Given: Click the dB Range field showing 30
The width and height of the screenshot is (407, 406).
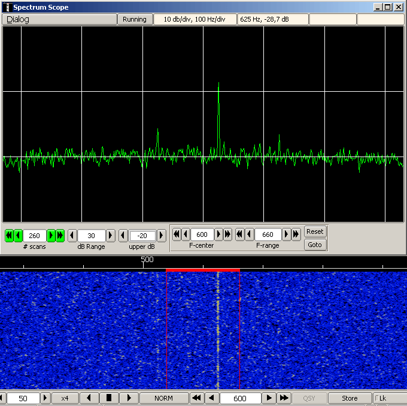Looking at the screenshot, I should 91,236.
